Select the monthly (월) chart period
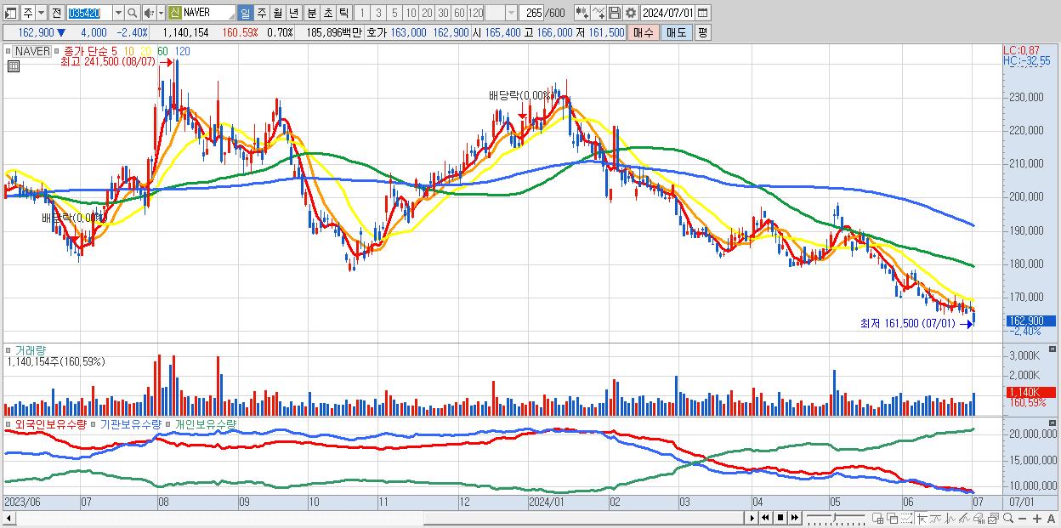The width and height of the screenshot is (1061, 528). [277, 13]
